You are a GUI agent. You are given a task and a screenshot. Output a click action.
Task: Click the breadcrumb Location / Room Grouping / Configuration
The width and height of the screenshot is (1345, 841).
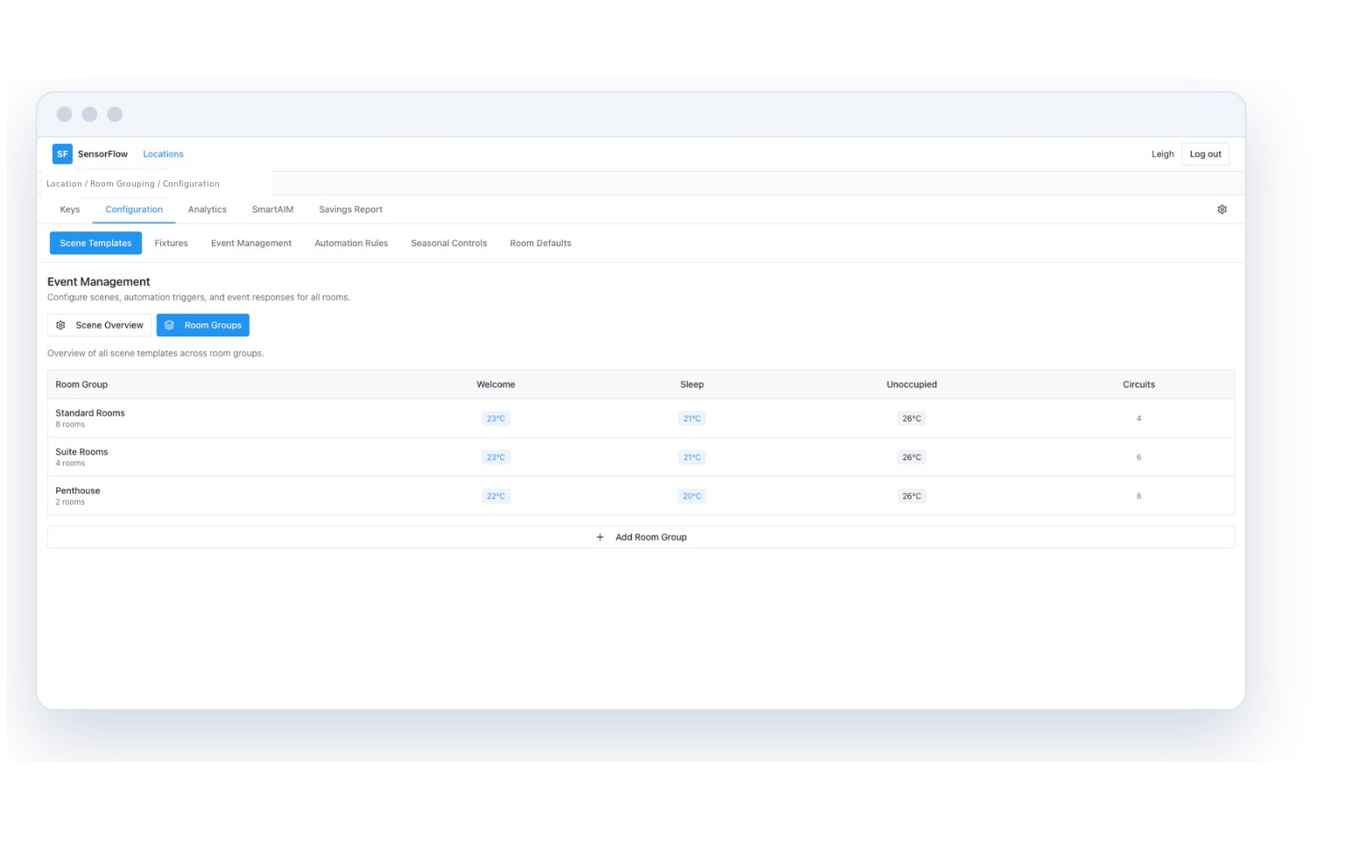[x=133, y=184]
